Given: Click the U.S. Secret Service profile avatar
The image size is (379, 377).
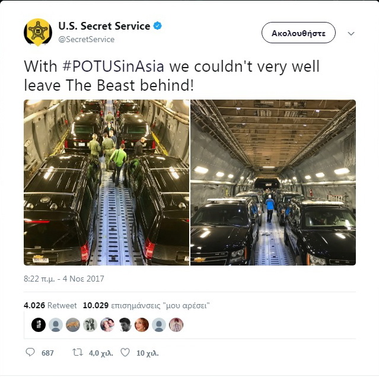Looking at the screenshot, I should pyautogui.click(x=38, y=33).
